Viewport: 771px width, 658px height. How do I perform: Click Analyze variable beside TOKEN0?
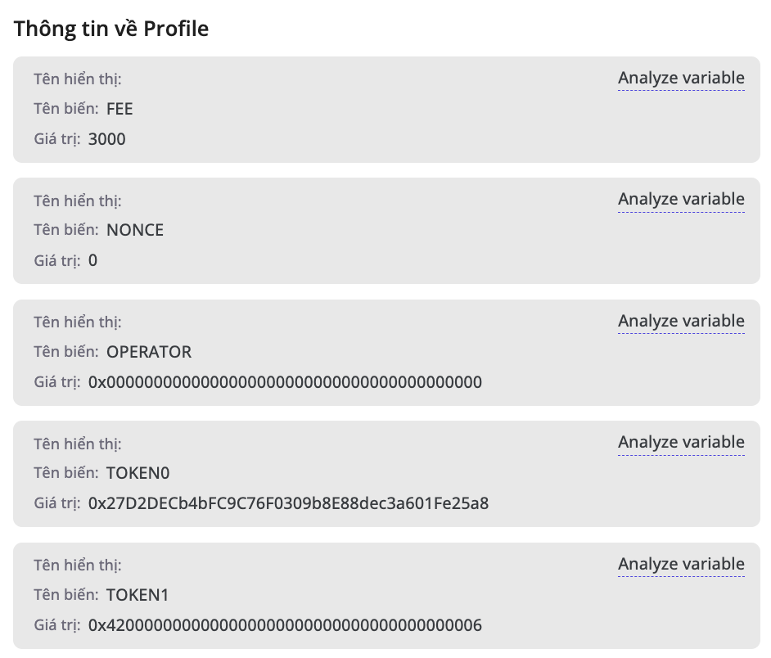click(x=681, y=443)
